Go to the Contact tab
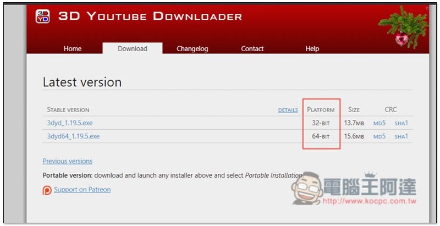 click(x=252, y=49)
